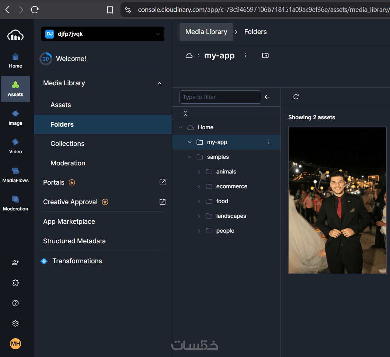The width and height of the screenshot is (390, 357).
Task: Open MediaFlows from the sidebar
Action: (x=15, y=175)
